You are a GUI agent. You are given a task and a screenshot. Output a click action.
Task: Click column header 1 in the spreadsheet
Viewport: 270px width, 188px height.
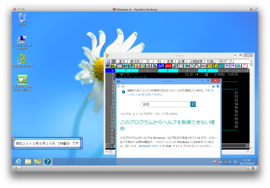(127, 71)
